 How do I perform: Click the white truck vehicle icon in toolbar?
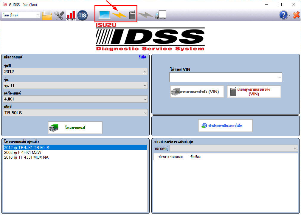pos(160,15)
